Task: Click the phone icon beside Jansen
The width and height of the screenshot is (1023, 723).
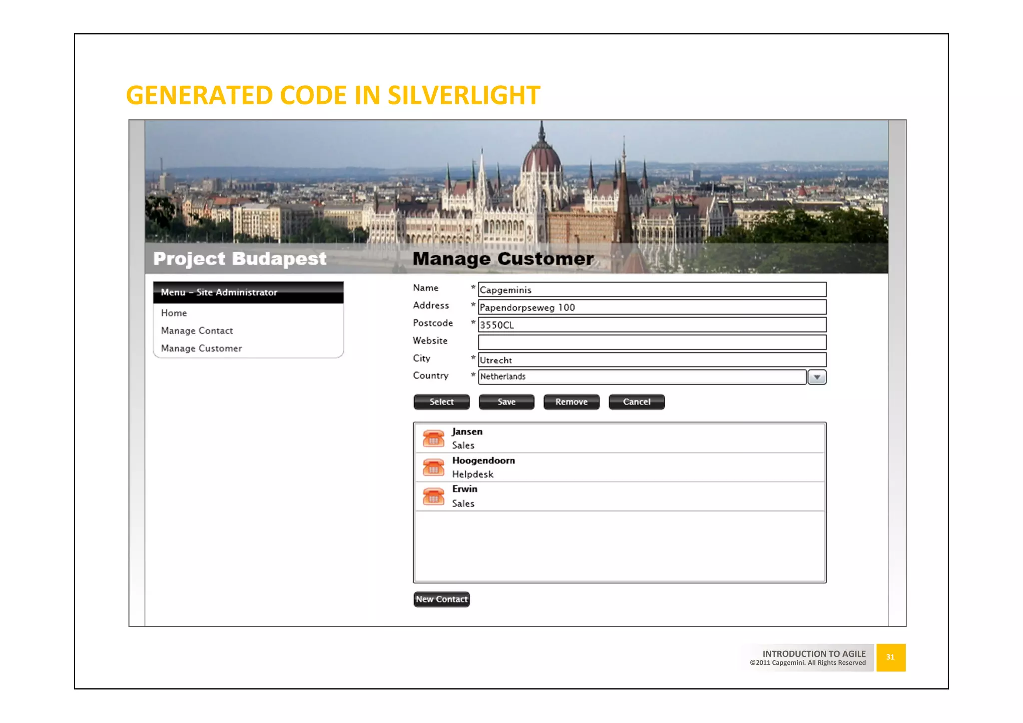Action: (433, 438)
